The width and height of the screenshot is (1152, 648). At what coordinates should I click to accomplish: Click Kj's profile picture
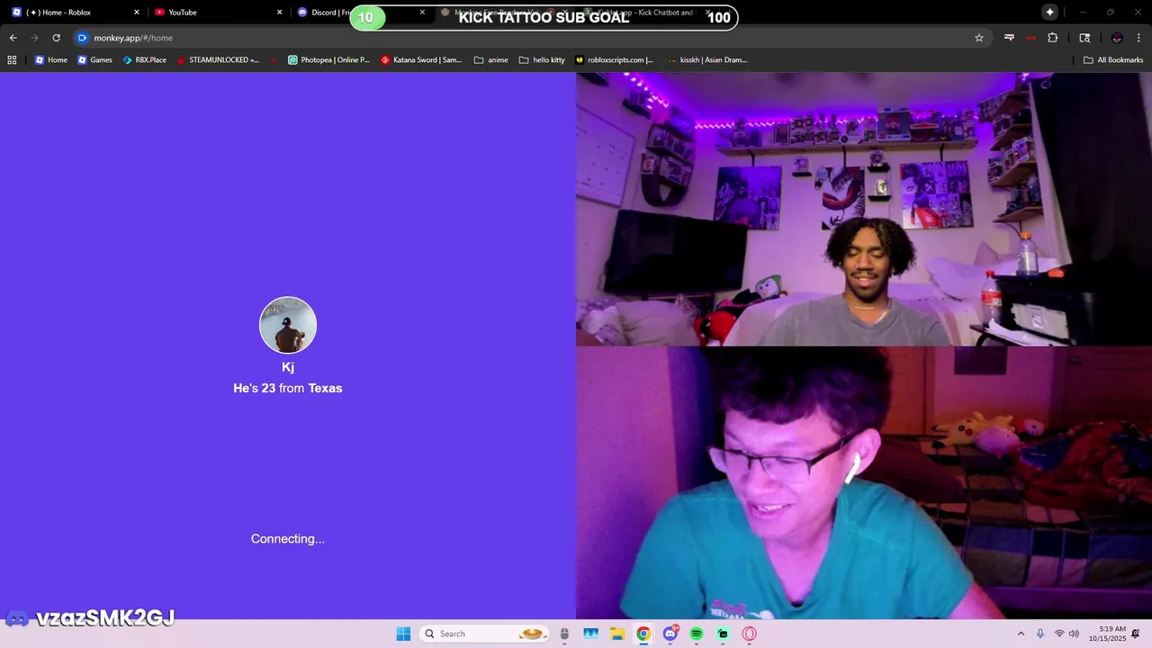coord(288,325)
